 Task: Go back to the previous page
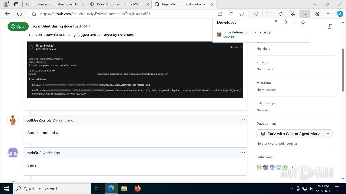click(8, 14)
